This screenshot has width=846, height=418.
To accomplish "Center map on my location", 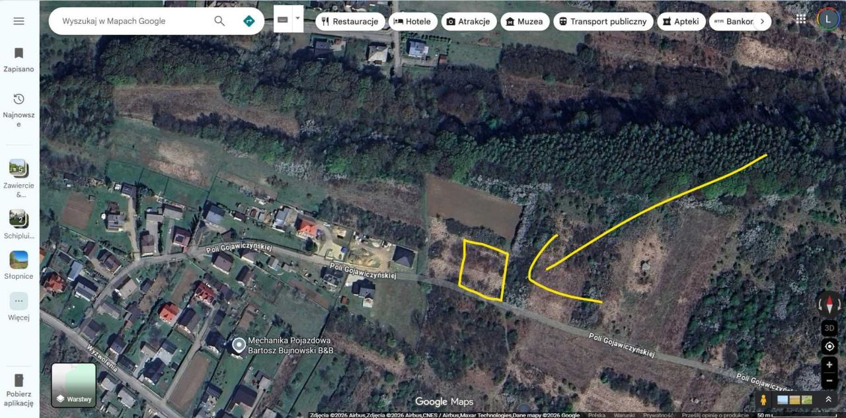I will (x=829, y=347).
